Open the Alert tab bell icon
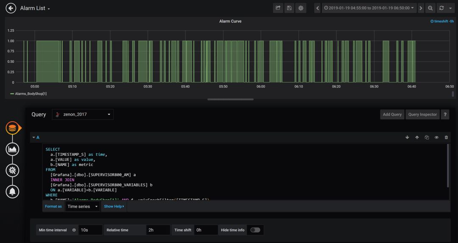 pos(12,192)
